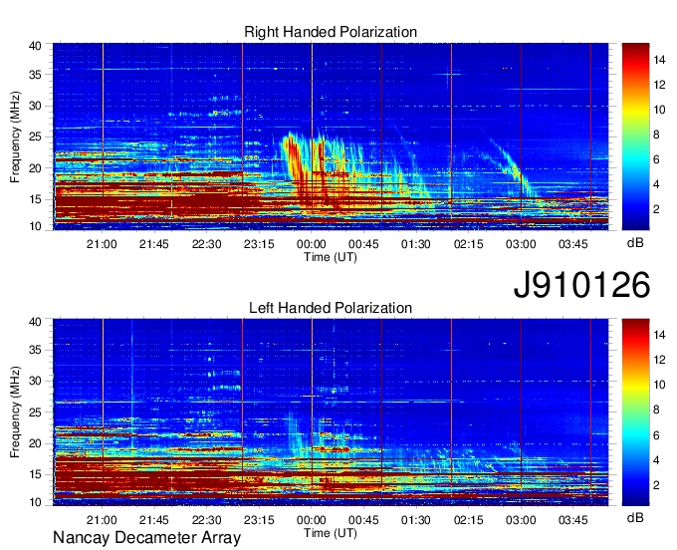
Task: Click the 03:00 tick label under the Right Handed plot
Action: pos(521,244)
